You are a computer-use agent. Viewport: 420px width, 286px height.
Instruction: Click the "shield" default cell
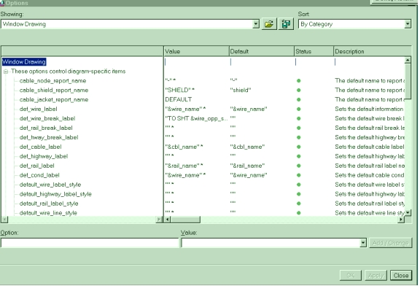click(x=241, y=90)
